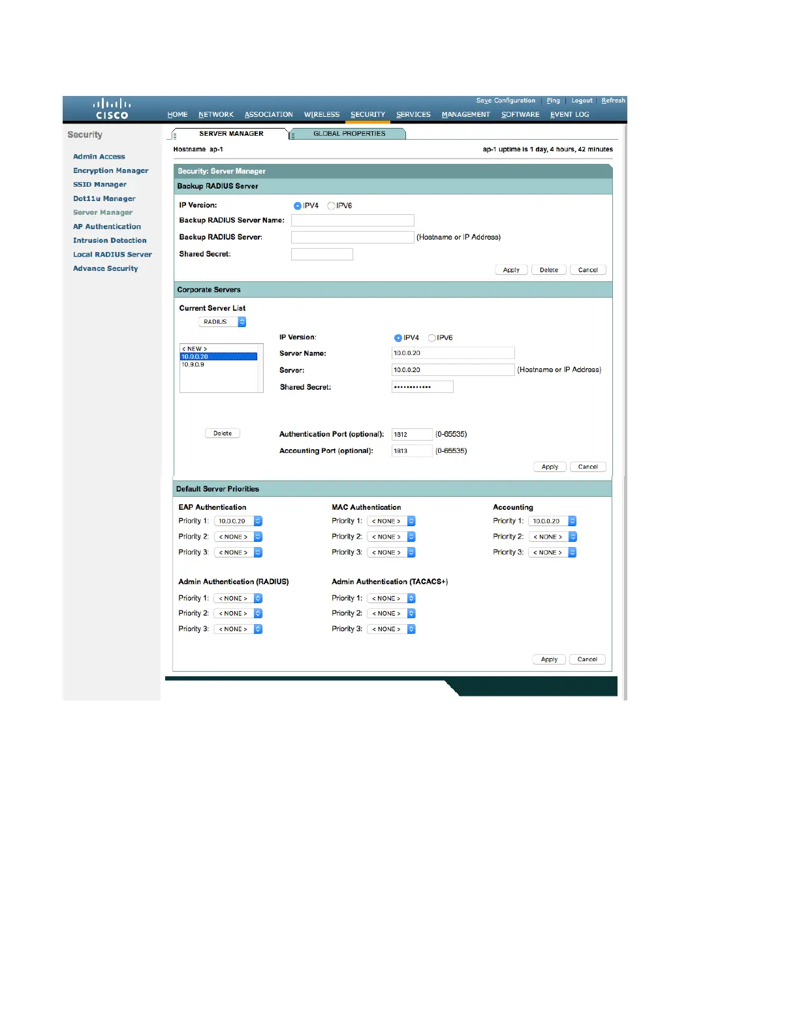Open EAP Authentication Priority 1 dropdown
Image resolution: width=799 pixels, height=1034 pixels.
tap(238, 521)
